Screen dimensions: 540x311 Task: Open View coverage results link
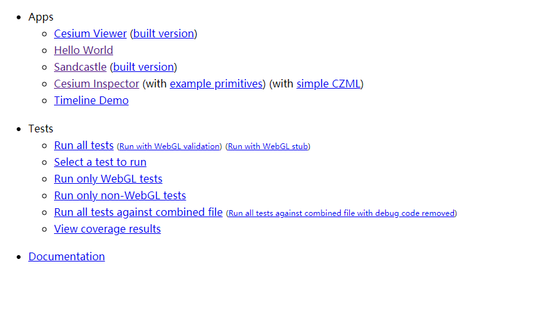(x=107, y=229)
